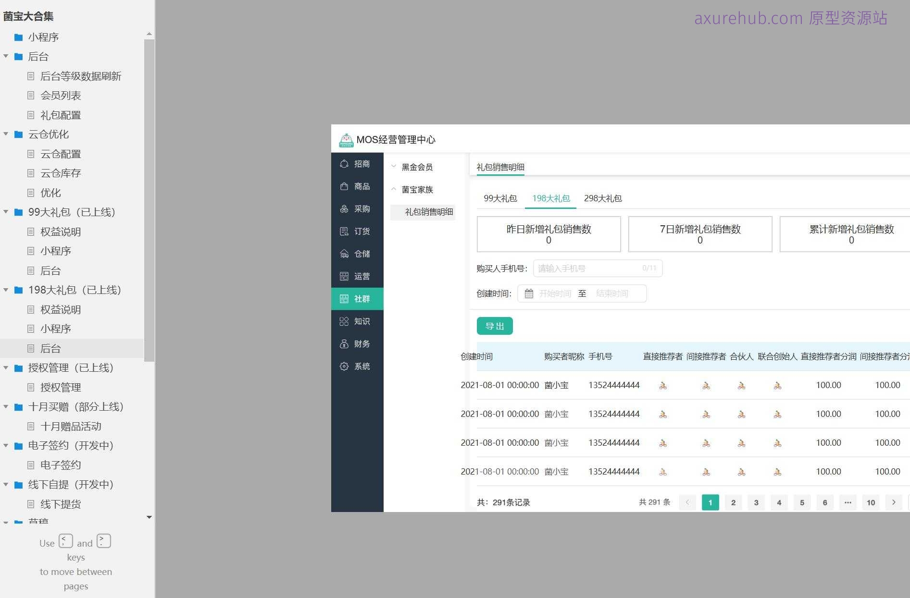The image size is (910, 598).
Task: Collapse the 后台 folder in tree
Action: pos(6,57)
